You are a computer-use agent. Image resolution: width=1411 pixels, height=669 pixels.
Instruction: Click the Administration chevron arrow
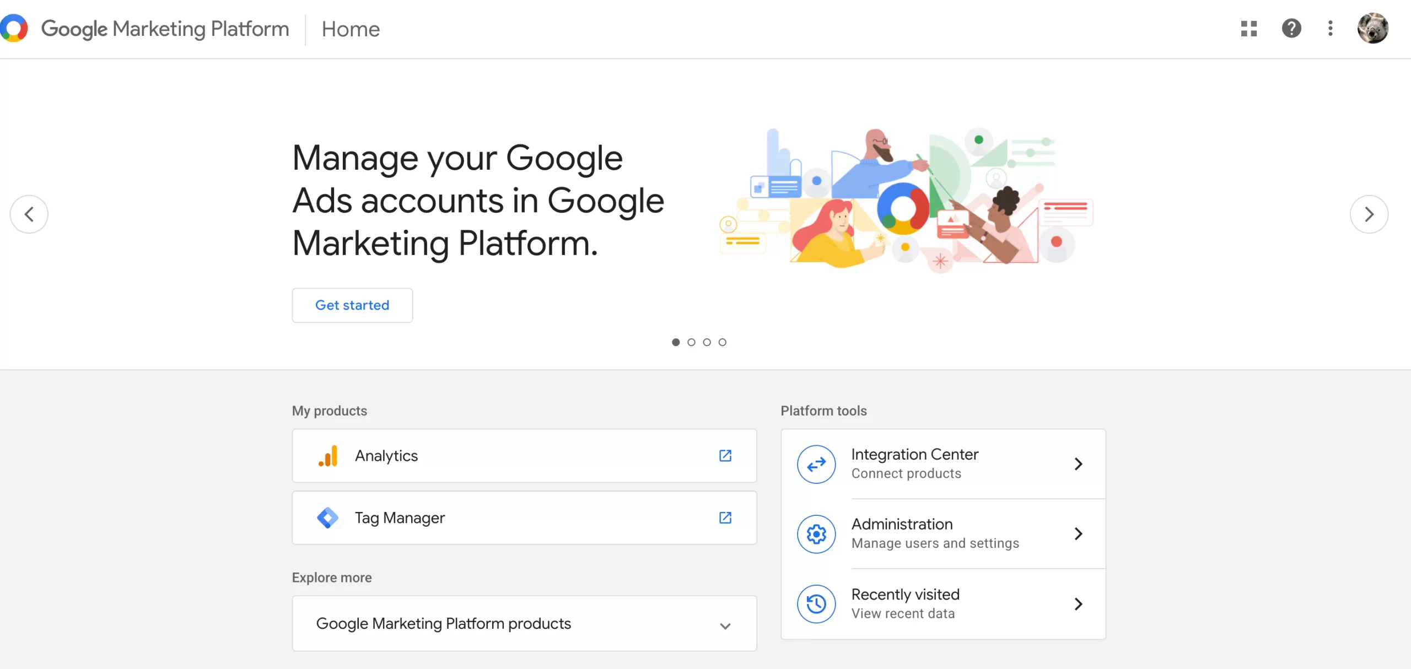1079,533
